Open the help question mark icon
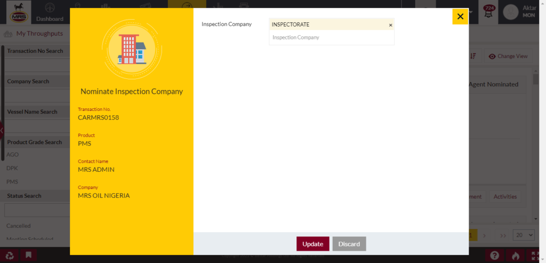This screenshot has height=263, width=546. pos(494,256)
